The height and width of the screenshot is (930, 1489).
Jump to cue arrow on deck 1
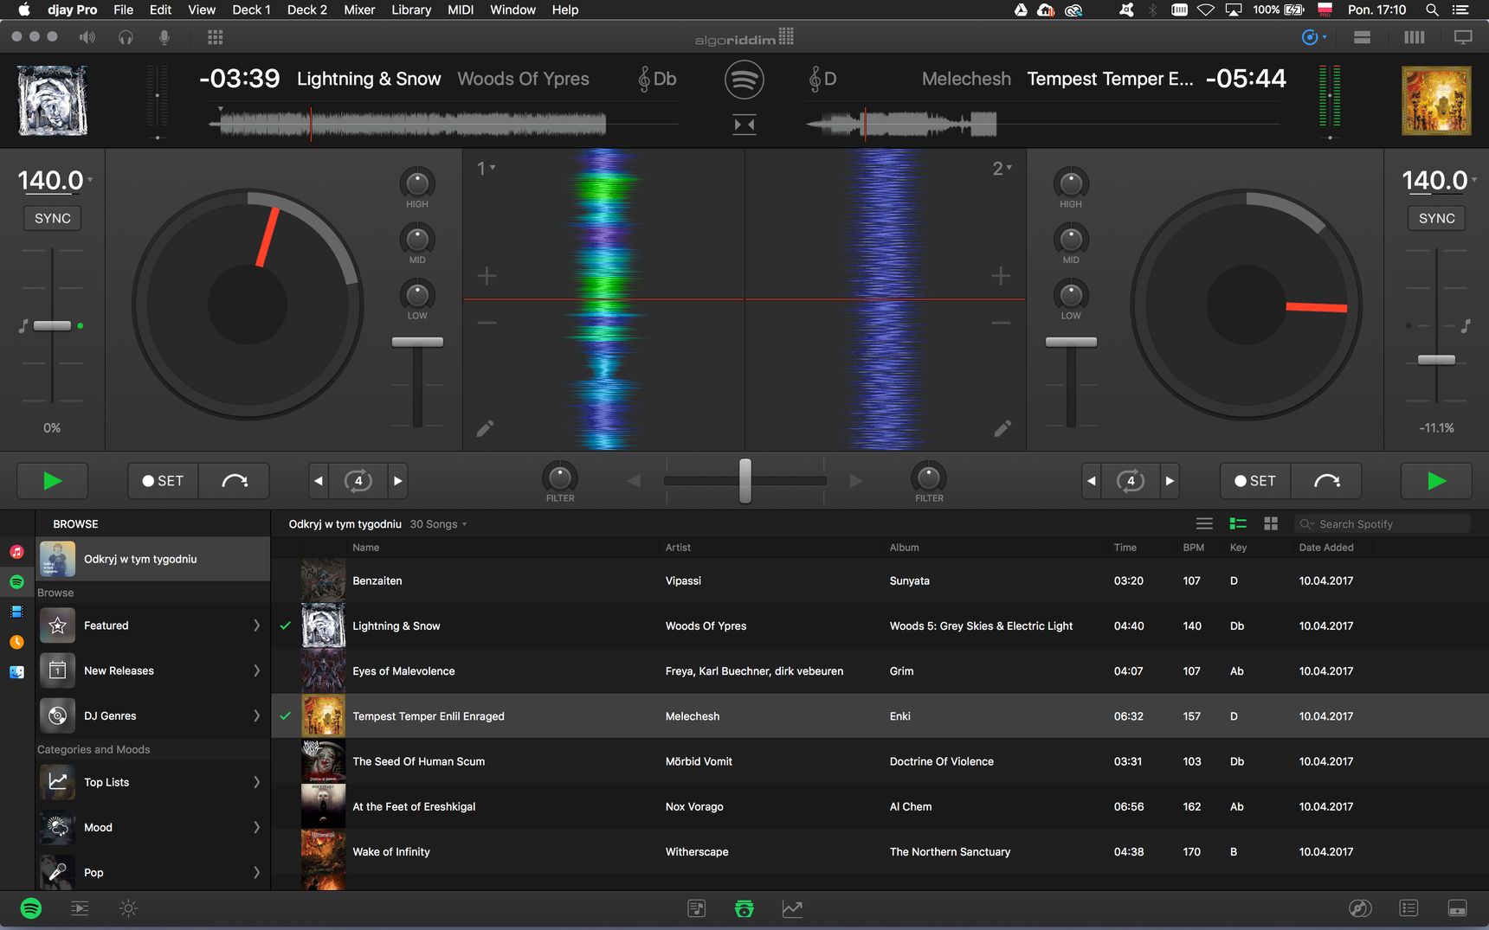[234, 481]
